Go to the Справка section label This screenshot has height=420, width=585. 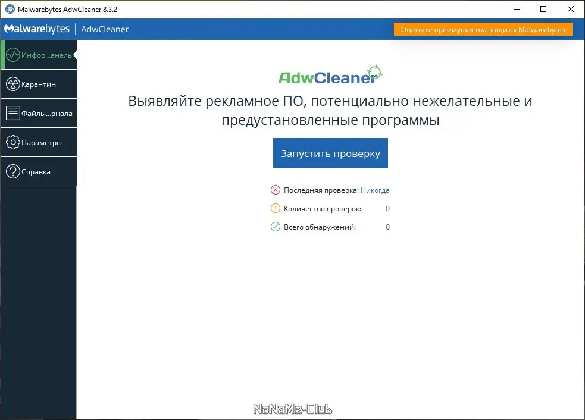click(36, 172)
